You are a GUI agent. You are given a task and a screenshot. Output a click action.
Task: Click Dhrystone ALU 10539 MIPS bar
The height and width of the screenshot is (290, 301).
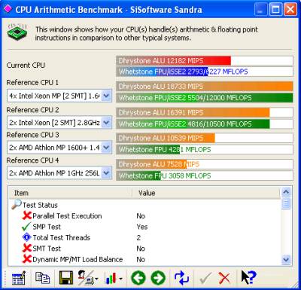click(205, 138)
